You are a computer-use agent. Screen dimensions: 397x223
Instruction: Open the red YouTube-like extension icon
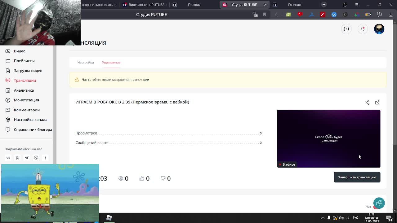(x=300, y=15)
